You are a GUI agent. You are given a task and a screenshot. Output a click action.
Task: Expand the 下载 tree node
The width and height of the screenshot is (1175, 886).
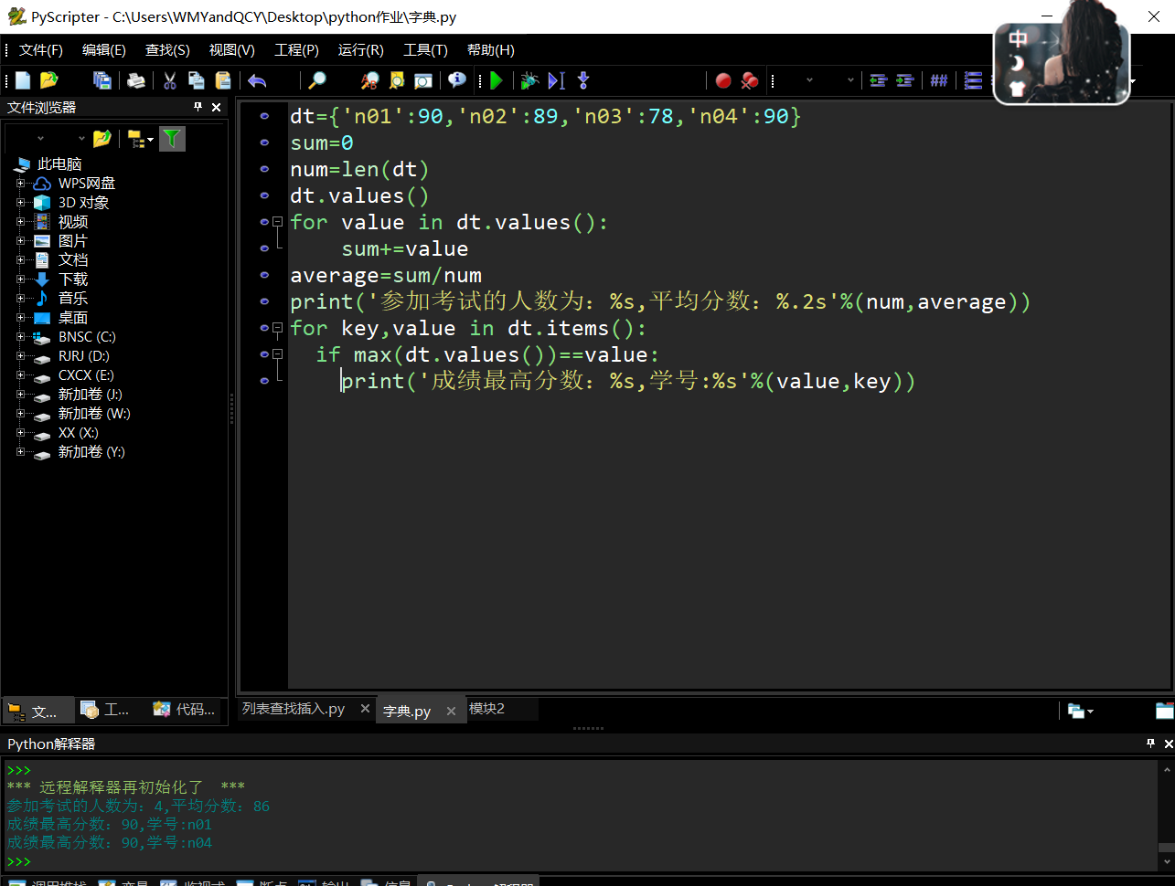[20, 280]
